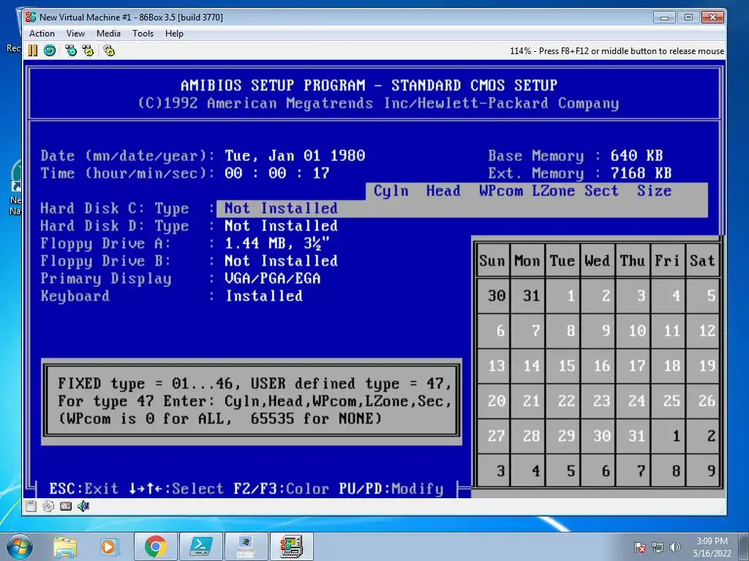Click 'Size' column header
The width and height of the screenshot is (749, 561).
(x=654, y=191)
